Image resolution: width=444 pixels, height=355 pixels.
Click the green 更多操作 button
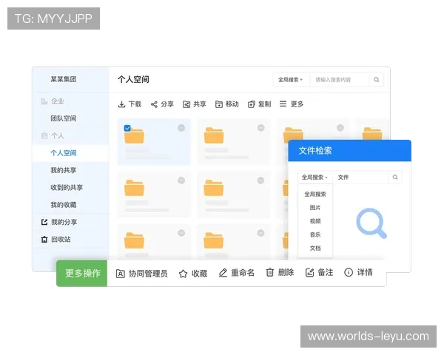[82, 274]
